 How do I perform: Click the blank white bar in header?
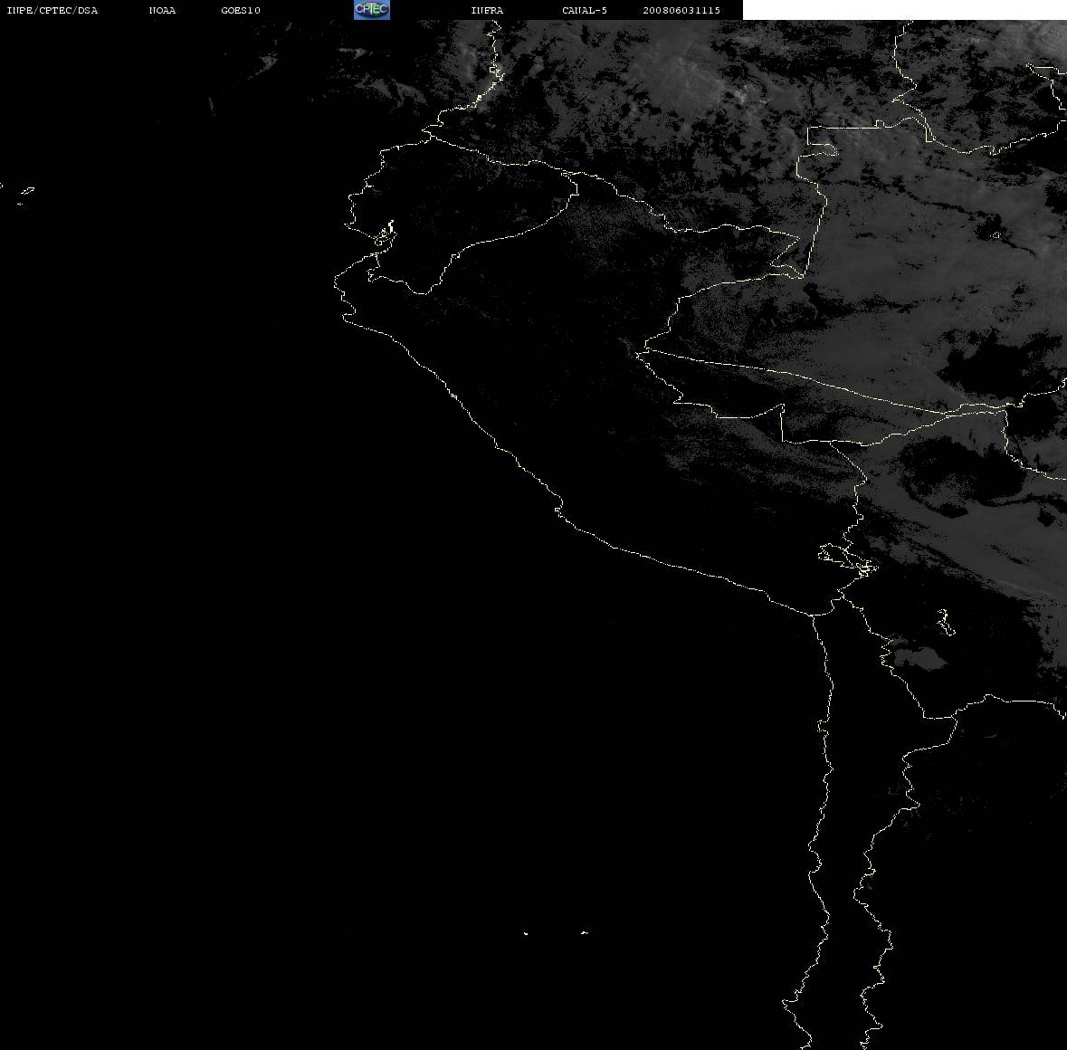click(x=904, y=10)
